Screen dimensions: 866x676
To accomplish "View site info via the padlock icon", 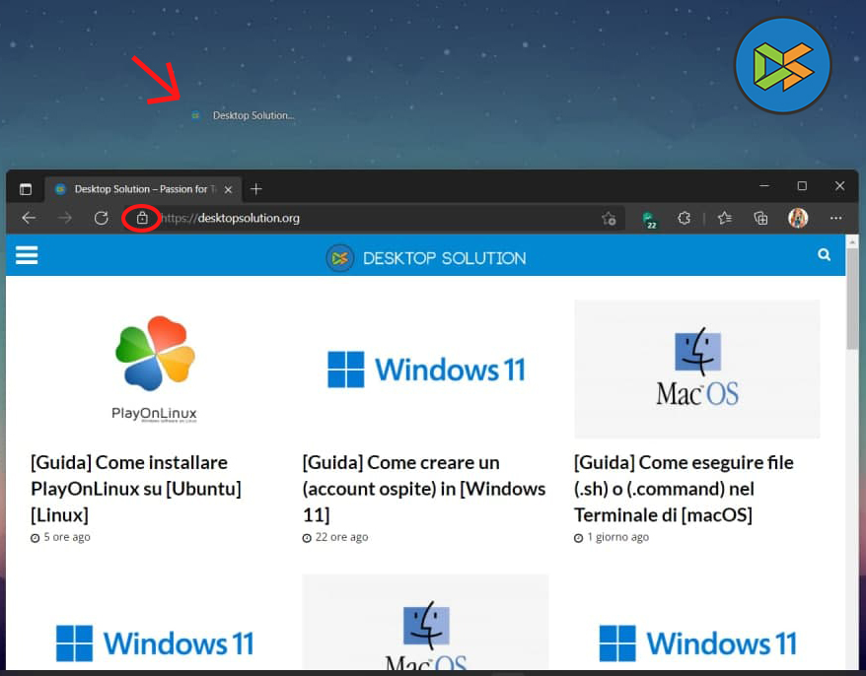I will coord(142,218).
